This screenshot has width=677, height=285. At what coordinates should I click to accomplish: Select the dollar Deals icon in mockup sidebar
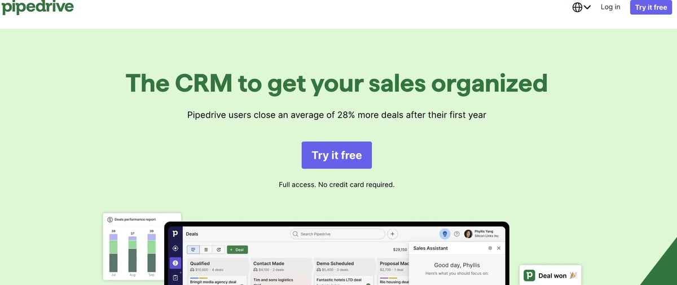(175, 263)
